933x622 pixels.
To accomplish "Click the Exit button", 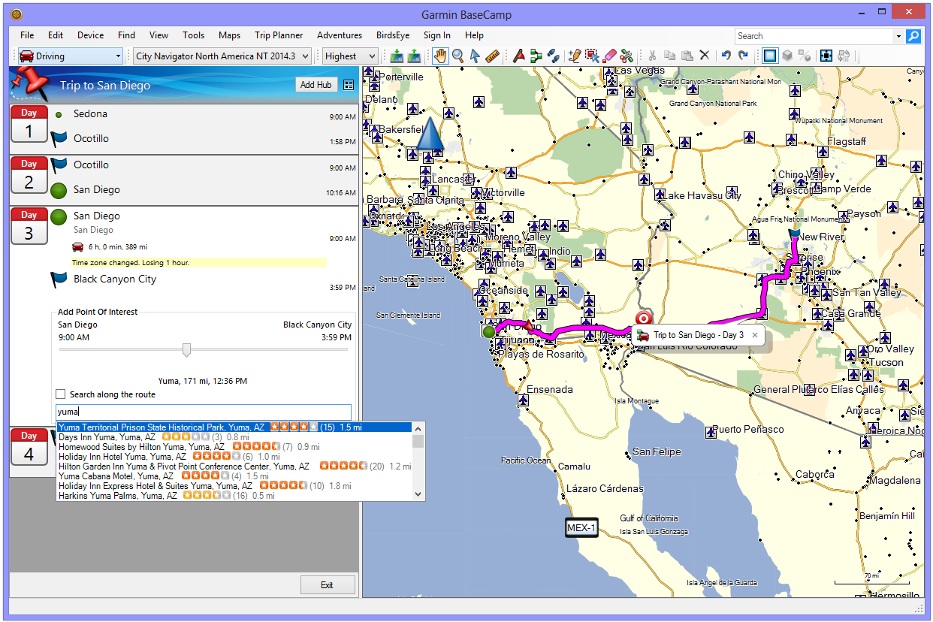I will coord(327,585).
